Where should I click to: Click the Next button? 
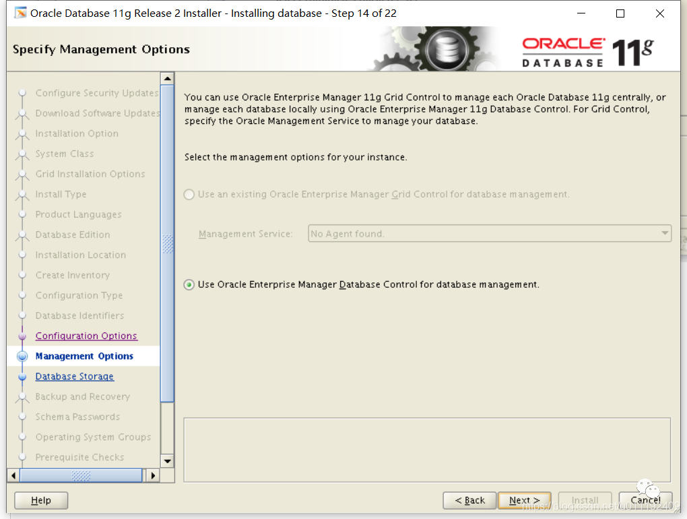pyautogui.click(x=524, y=500)
